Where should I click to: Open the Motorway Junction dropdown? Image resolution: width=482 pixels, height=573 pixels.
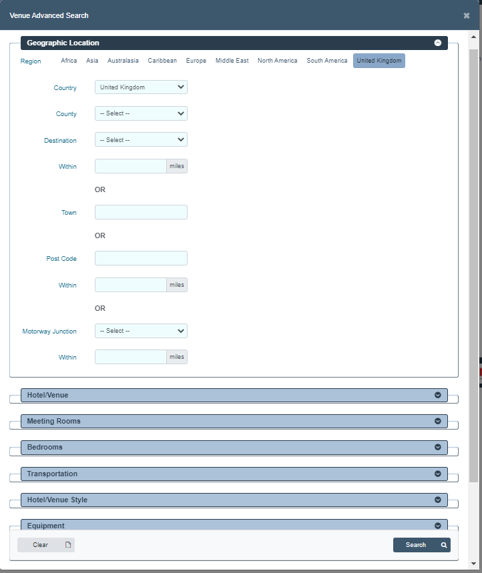tap(141, 331)
